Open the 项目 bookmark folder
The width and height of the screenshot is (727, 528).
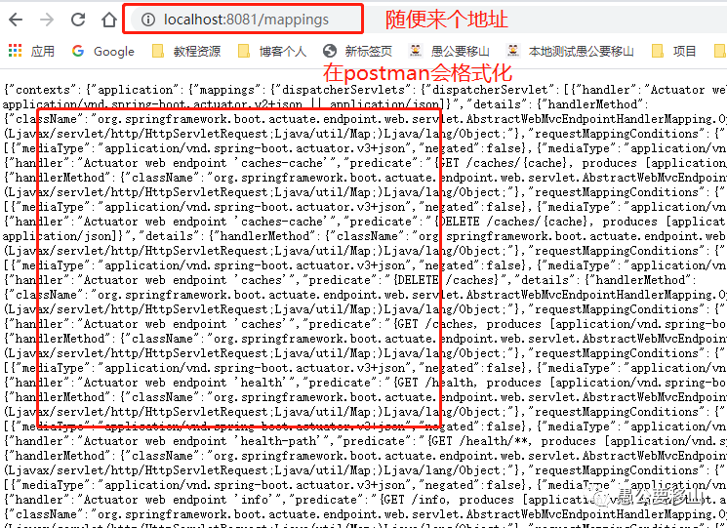(x=673, y=51)
